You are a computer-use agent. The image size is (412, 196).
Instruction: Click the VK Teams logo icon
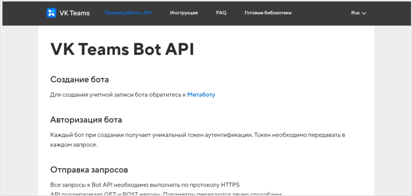51,13
